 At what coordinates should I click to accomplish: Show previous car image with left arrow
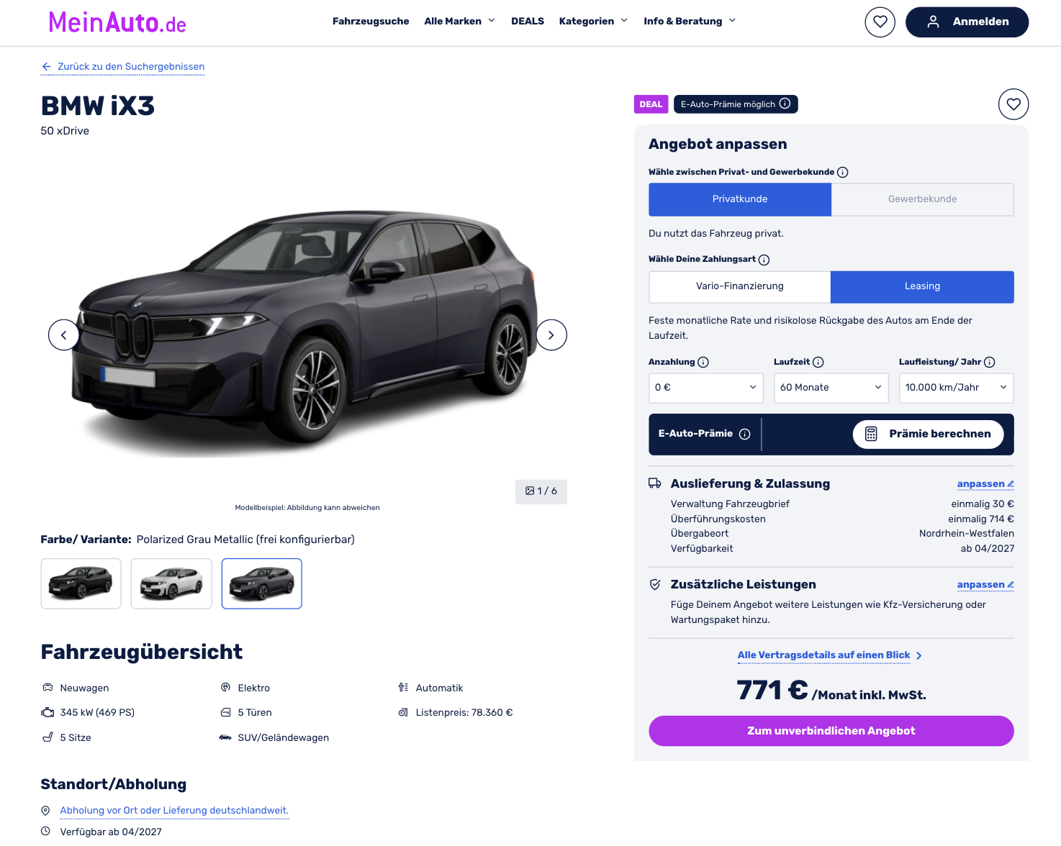tap(63, 335)
